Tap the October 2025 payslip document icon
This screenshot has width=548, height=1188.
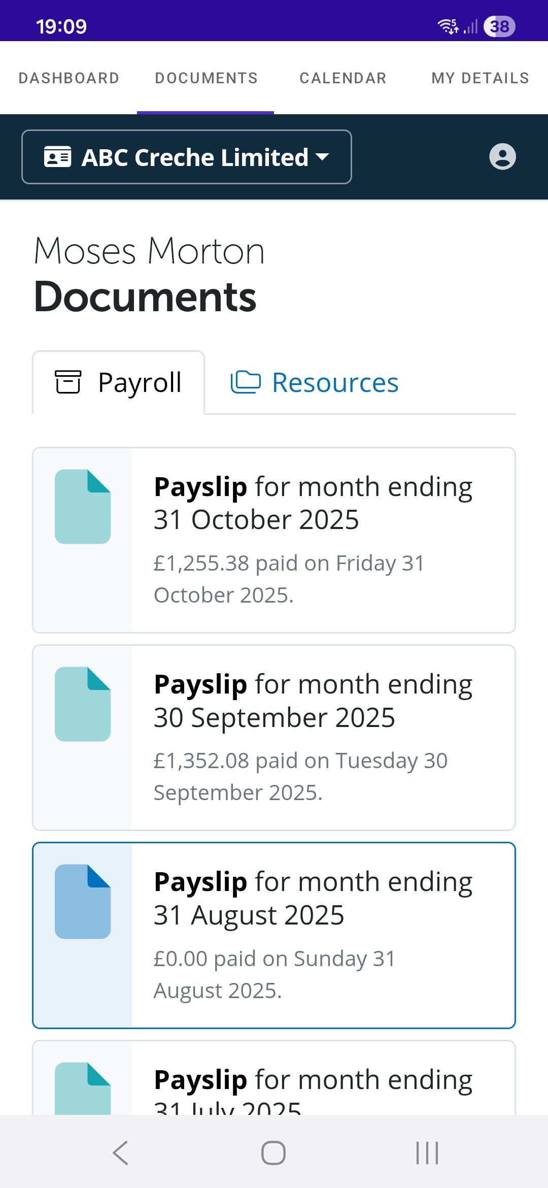tap(83, 507)
